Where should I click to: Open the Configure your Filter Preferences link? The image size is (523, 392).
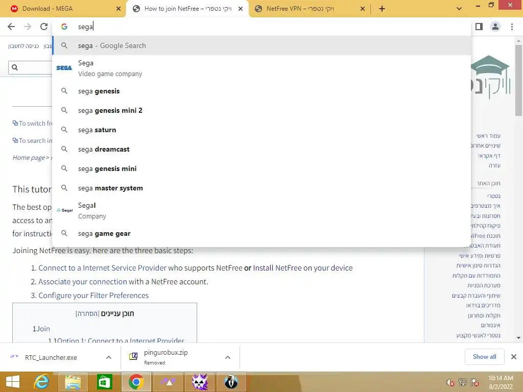93,296
